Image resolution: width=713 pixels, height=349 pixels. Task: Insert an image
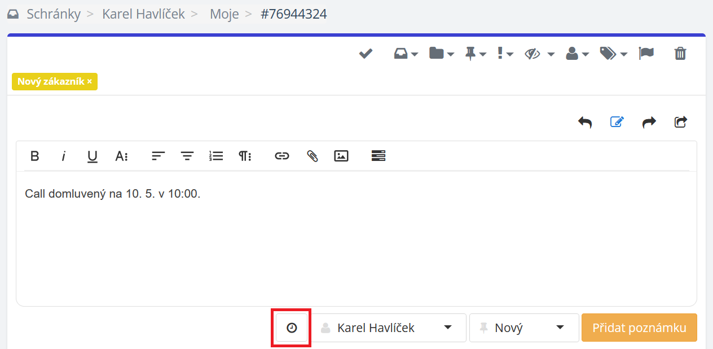pos(341,156)
